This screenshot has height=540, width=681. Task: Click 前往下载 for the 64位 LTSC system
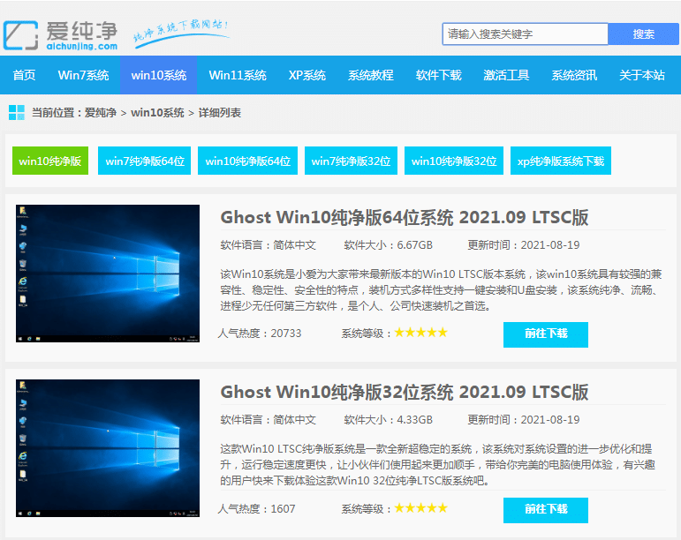(545, 334)
